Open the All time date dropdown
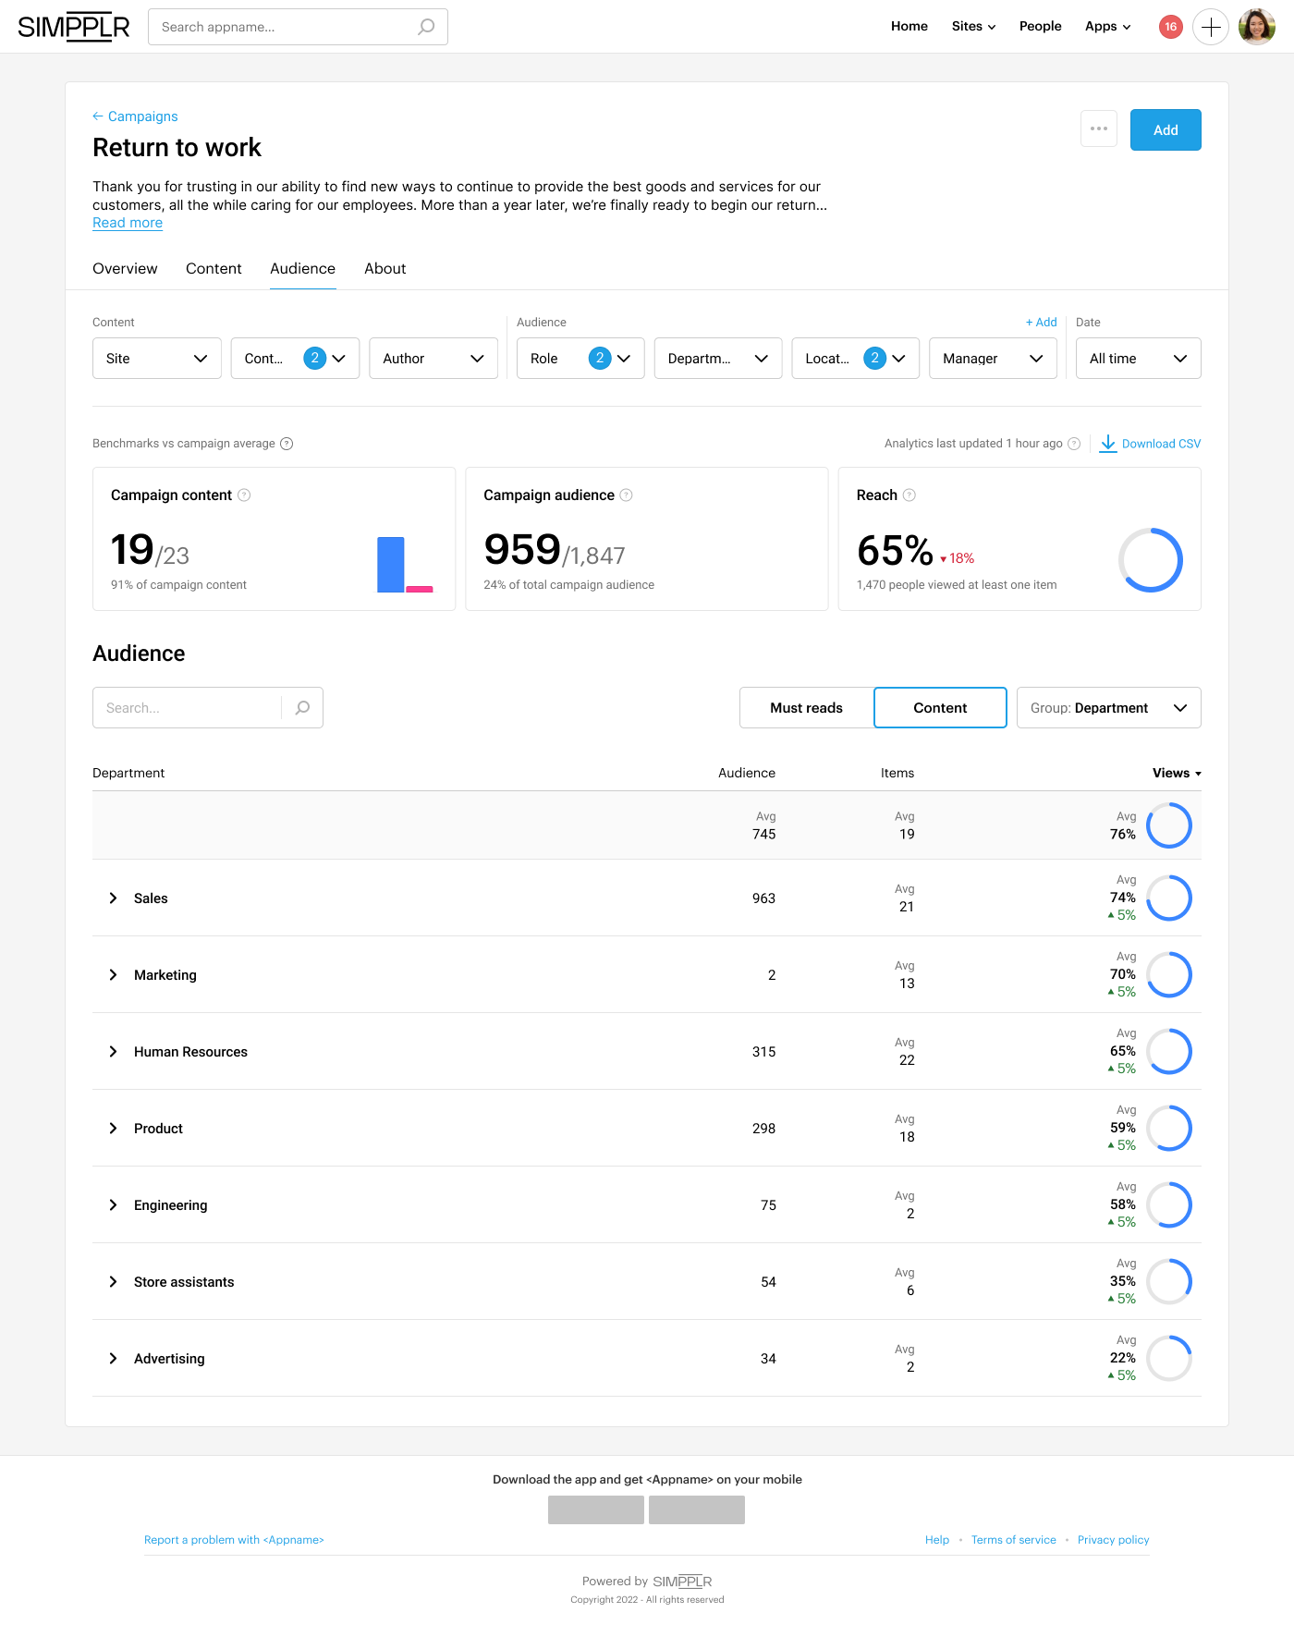This screenshot has width=1294, height=1625. click(1138, 359)
